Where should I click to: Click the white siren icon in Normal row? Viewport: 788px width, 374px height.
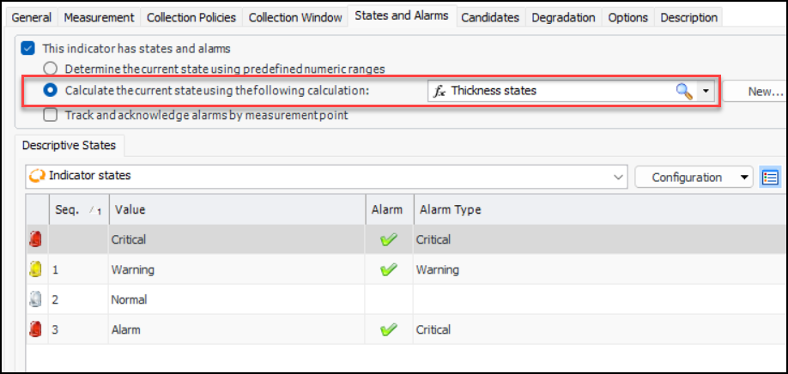(x=35, y=299)
